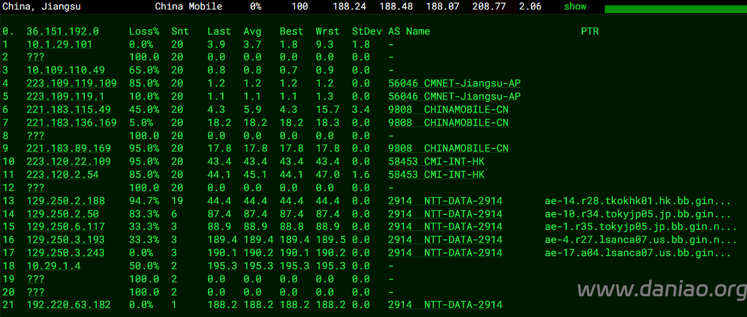This screenshot has width=747, height=317.
Task: Open hop 16 address 129.250.3.193
Action: tap(66, 239)
